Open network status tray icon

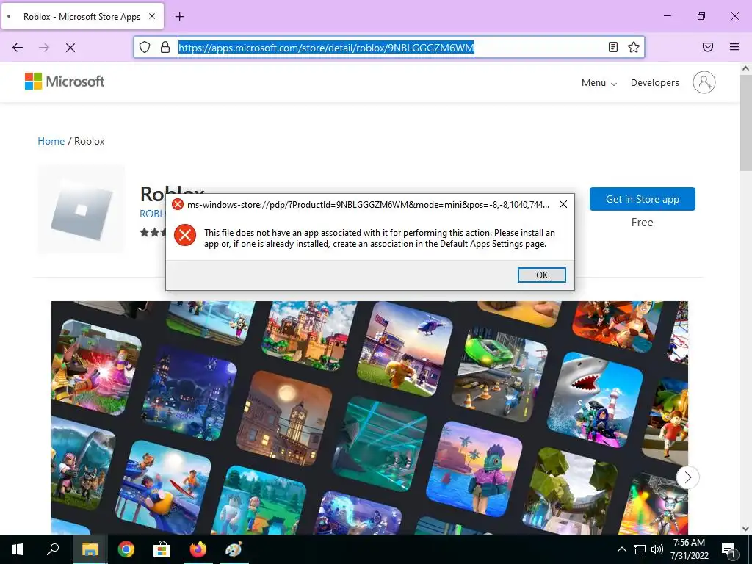tap(640, 549)
